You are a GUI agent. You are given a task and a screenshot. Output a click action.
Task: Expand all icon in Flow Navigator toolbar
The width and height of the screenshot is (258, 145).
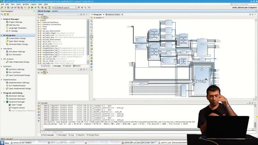coord(8,14)
